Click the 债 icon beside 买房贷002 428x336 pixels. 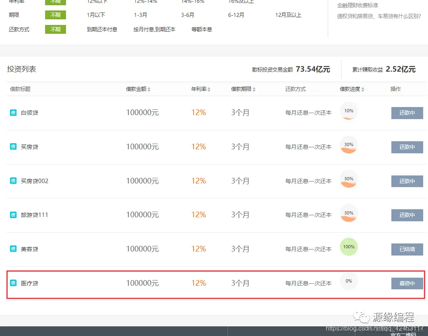tap(13, 181)
